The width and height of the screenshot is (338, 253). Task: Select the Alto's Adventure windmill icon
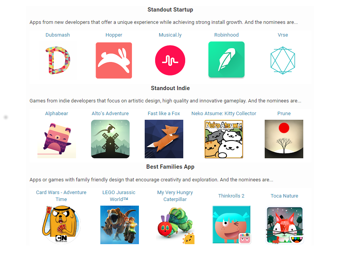point(110,139)
